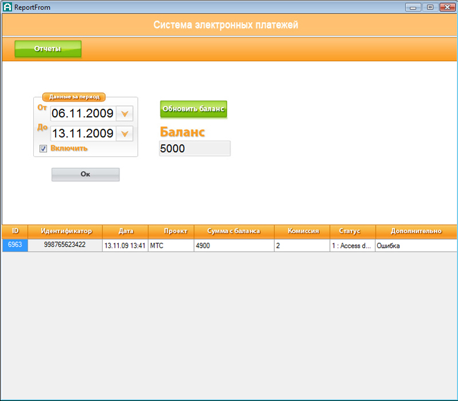Click the ReportFrom application icon in title bar
This screenshot has width=458, height=401.
pyautogui.click(x=7, y=7)
